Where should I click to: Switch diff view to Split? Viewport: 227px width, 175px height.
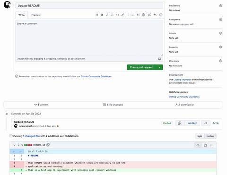point(200,136)
